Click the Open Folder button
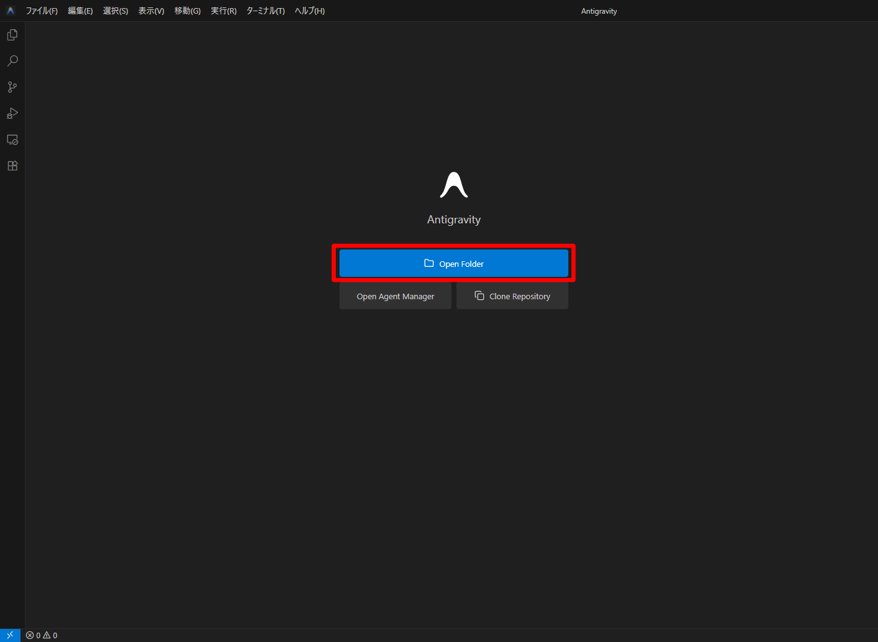The width and height of the screenshot is (878, 642). [x=454, y=263]
